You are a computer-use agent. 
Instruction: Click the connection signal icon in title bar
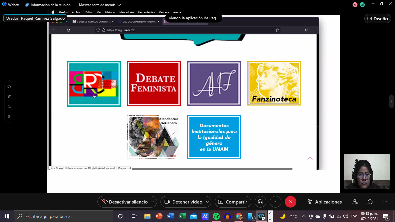point(362,5)
